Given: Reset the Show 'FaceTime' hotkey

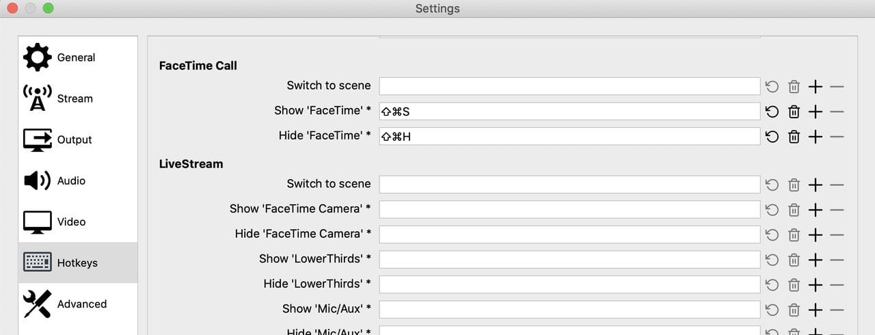Looking at the screenshot, I should (772, 111).
